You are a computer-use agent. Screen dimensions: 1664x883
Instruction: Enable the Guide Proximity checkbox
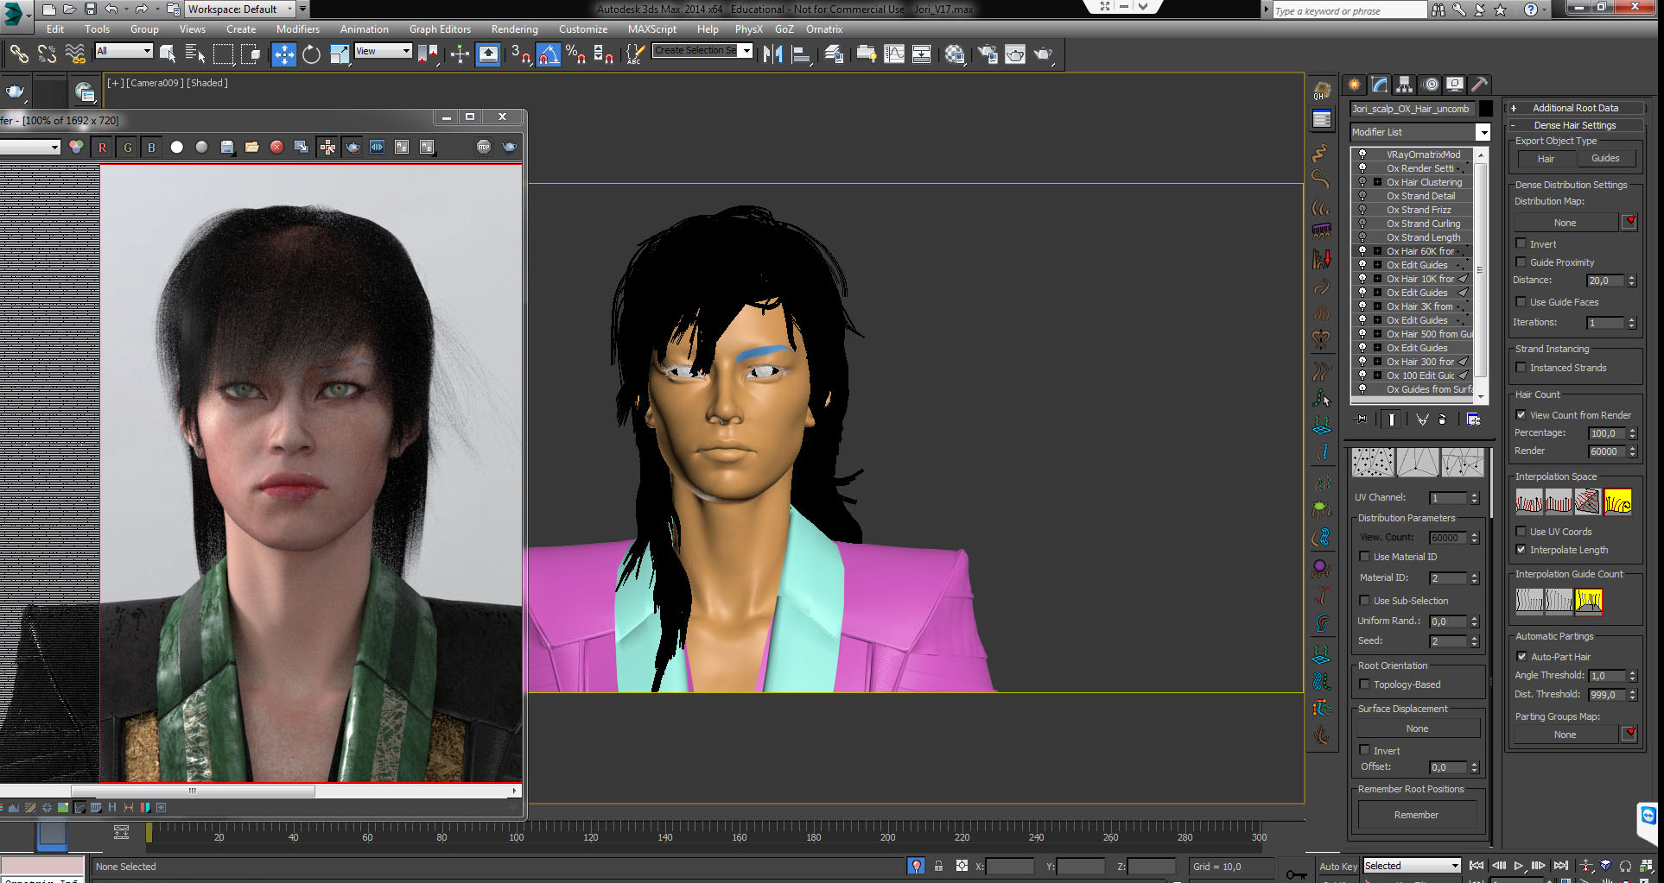click(x=1521, y=262)
